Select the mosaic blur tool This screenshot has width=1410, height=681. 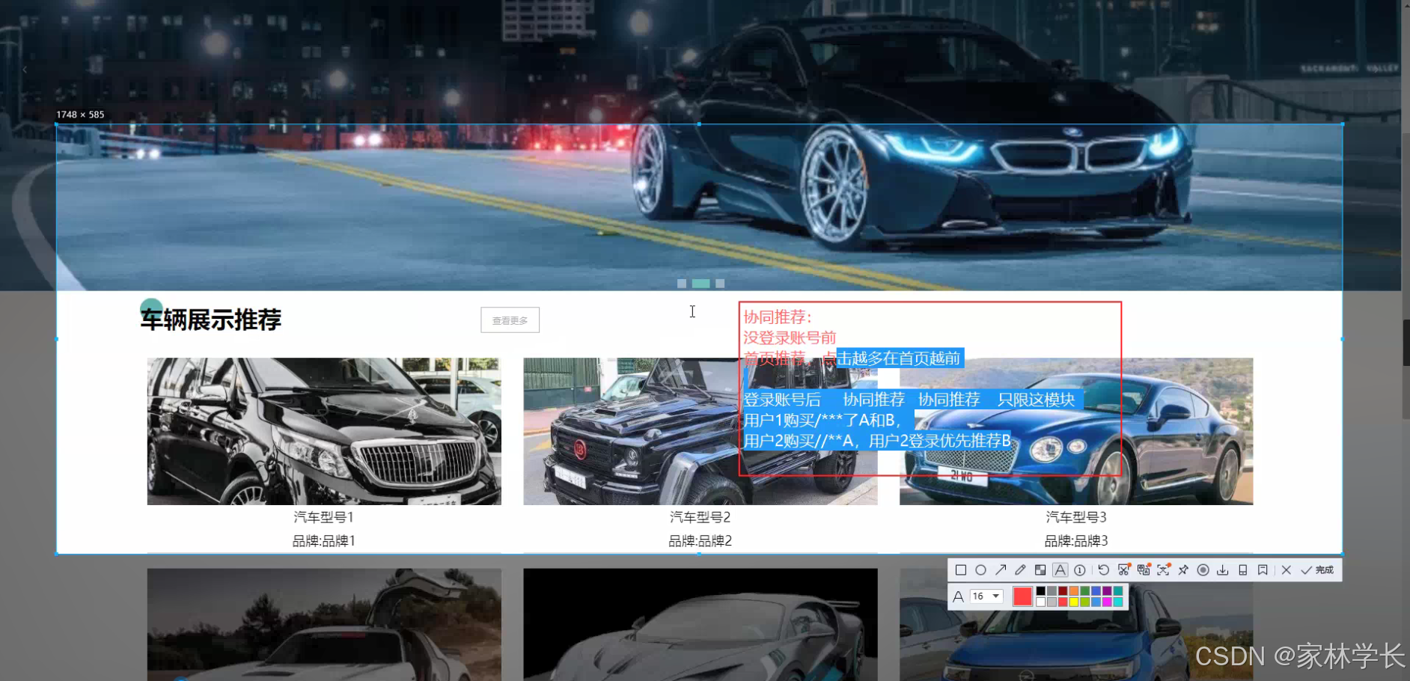[x=1041, y=570]
